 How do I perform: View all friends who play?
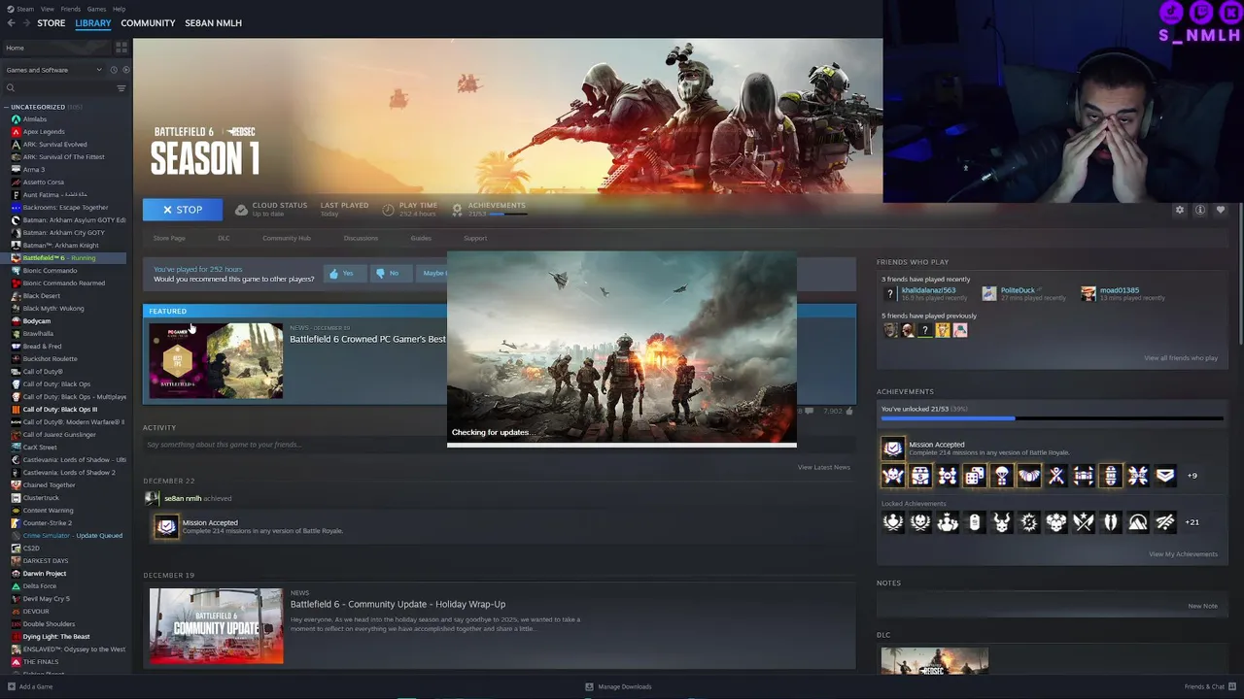(x=1181, y=358)
